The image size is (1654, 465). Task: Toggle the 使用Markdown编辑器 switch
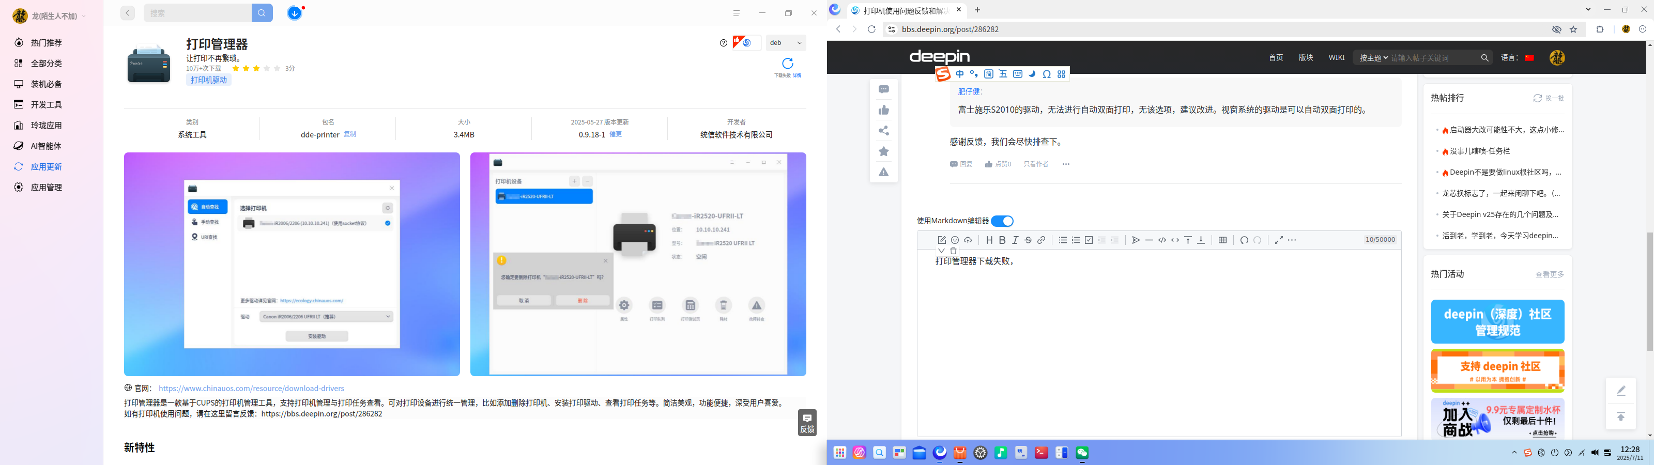coord(1002,221)
